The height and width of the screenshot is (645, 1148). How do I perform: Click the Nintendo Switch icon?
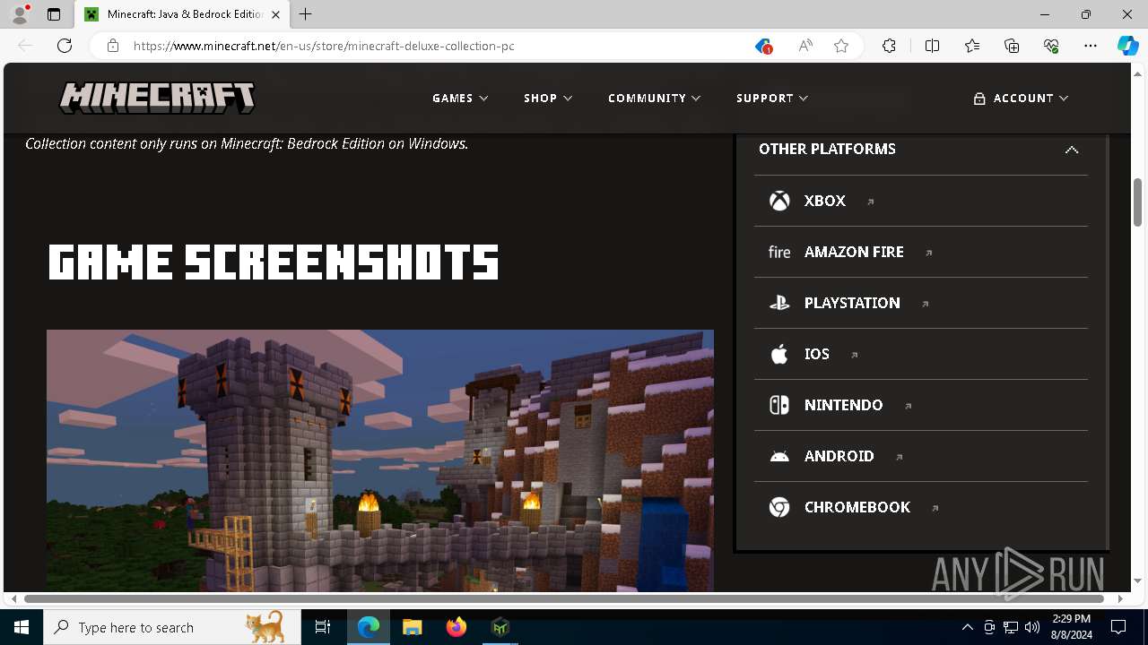(x=779, y=405)
